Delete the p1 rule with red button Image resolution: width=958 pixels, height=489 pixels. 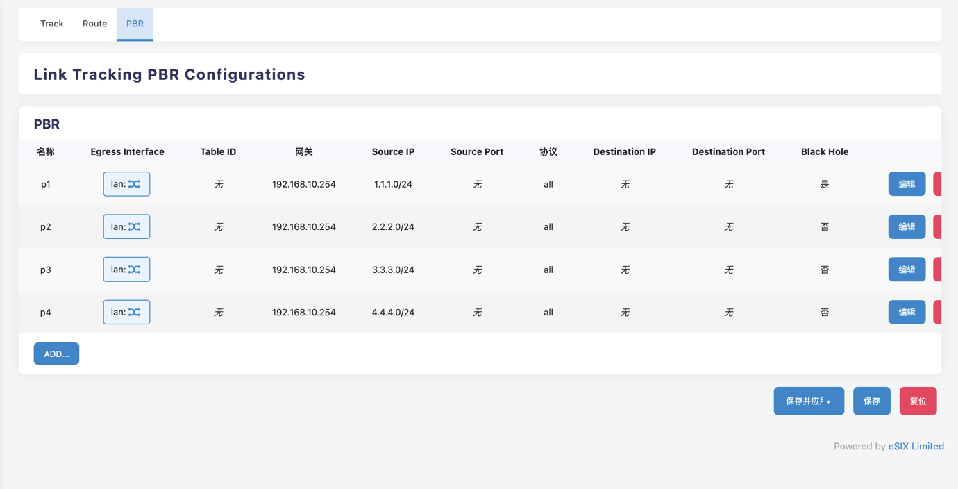[x=937, y=184]
